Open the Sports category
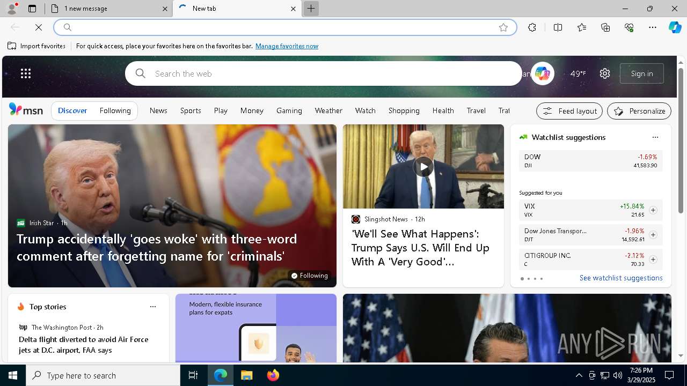The image size is (687, 386). [191, 110]
